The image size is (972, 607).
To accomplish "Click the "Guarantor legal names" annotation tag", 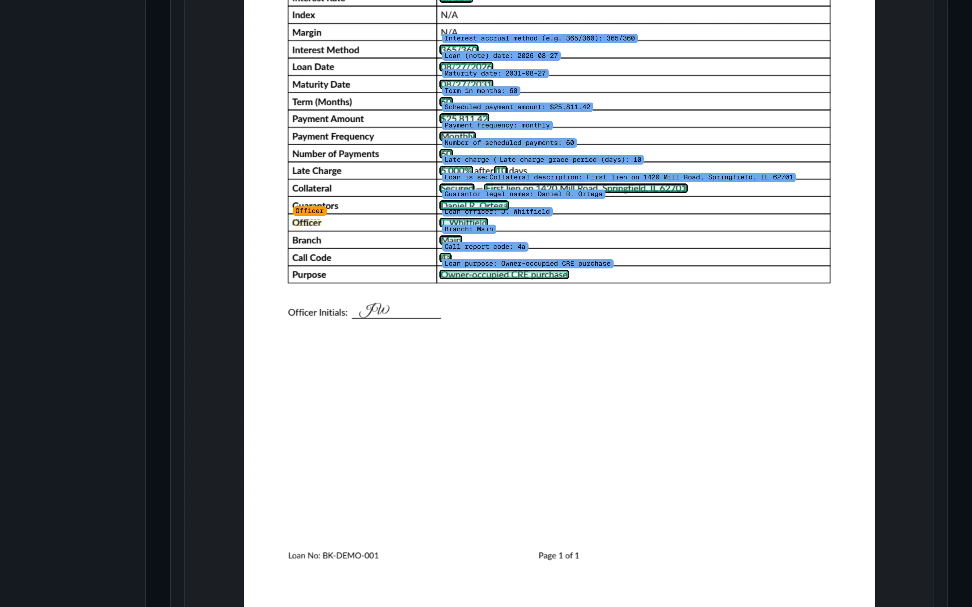I will (x=523, y=194).
